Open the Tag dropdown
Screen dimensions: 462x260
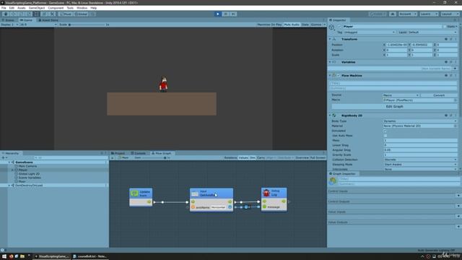click(x=370, y=32)
